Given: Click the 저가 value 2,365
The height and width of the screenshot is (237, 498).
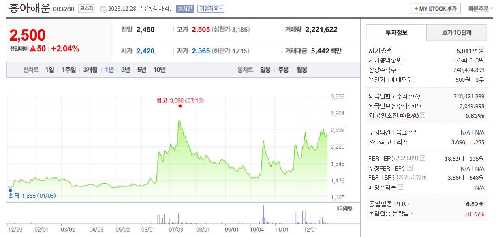Looking at the screenshot, I should (201, 51).
